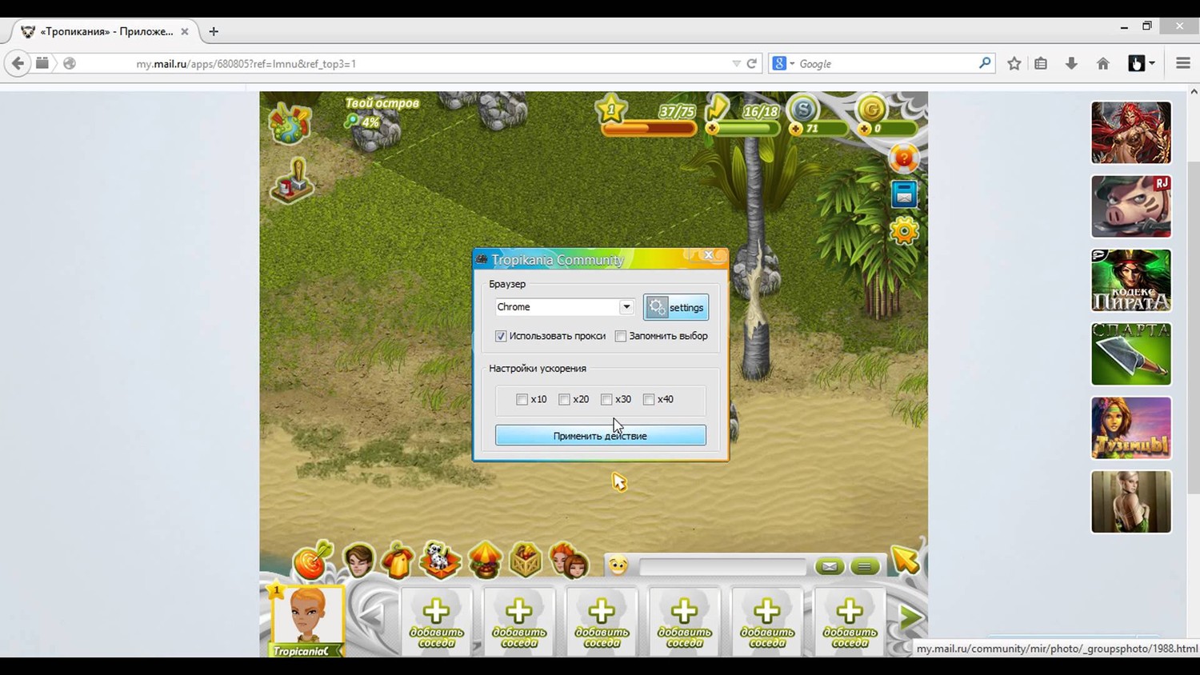Open the search engine selector dropdown arrow
Screen dimensions: 1200x675
click(792, 64)
